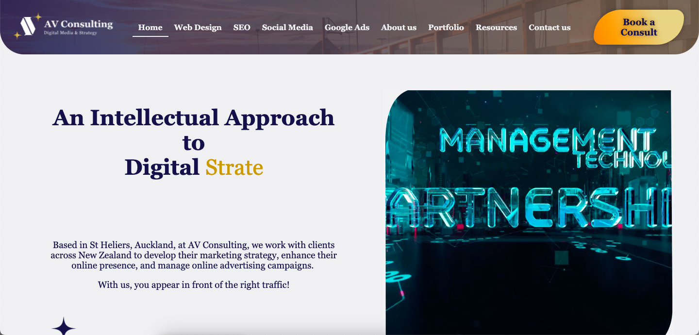The width and height of the screenshot is (699, 335).
Task: Open the Contact us page
Action: click(549, 28)
